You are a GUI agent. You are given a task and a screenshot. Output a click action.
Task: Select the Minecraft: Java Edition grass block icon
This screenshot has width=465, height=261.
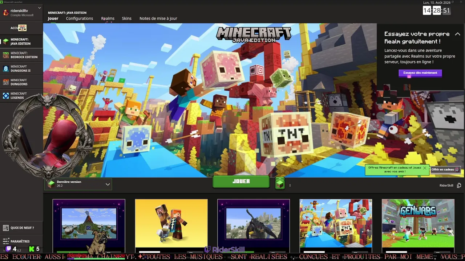tap(5, 42)
